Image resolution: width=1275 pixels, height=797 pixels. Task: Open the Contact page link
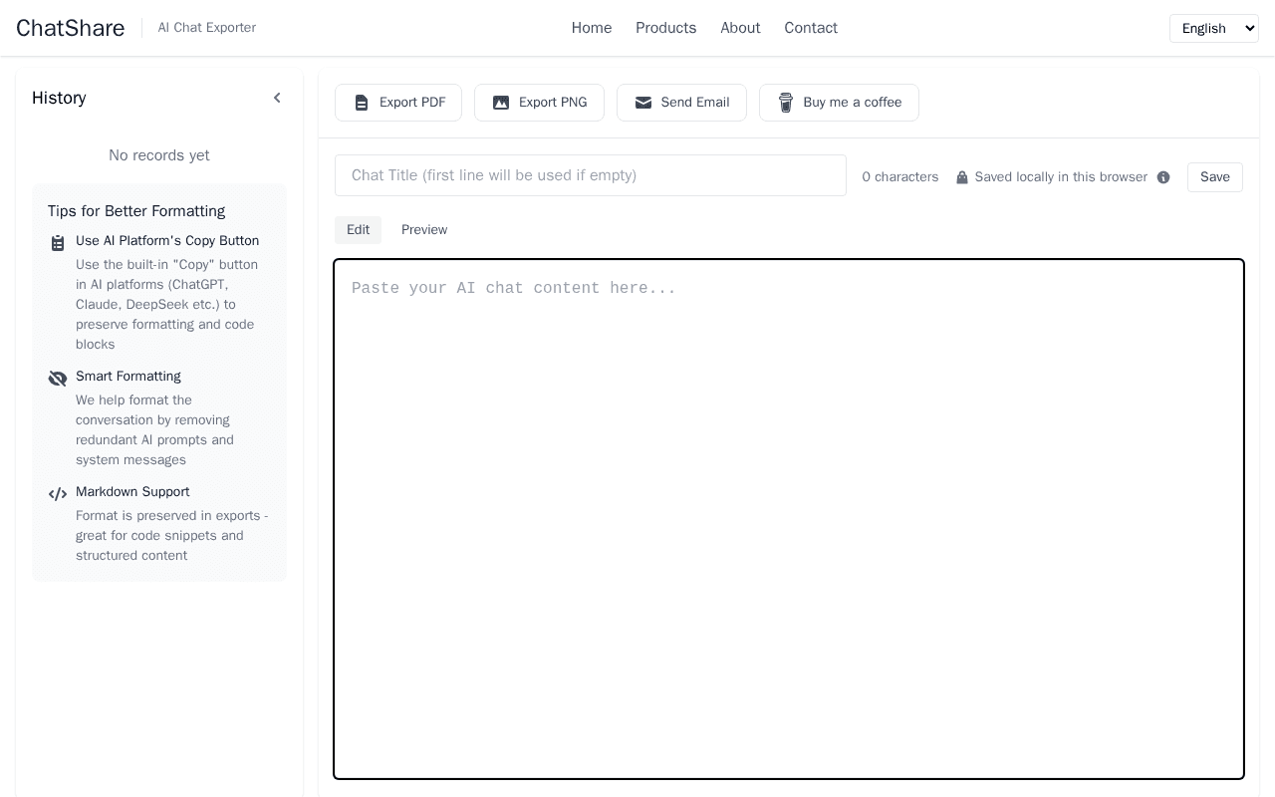811,28
